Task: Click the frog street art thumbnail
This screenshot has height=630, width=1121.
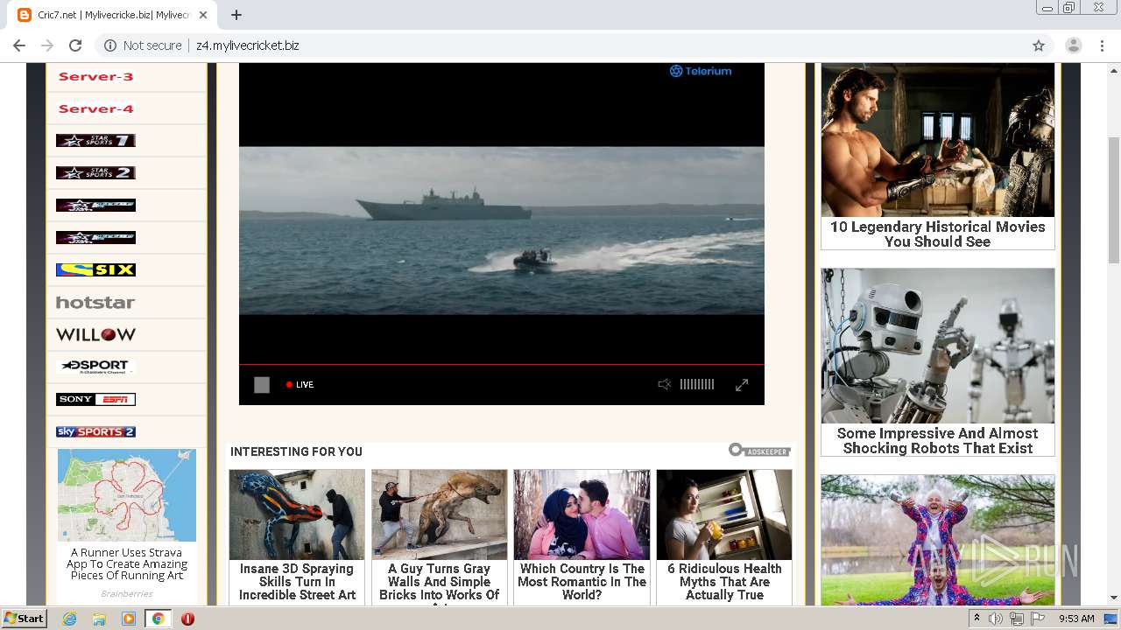Action: pyautogui.click(x=297, y=514)
